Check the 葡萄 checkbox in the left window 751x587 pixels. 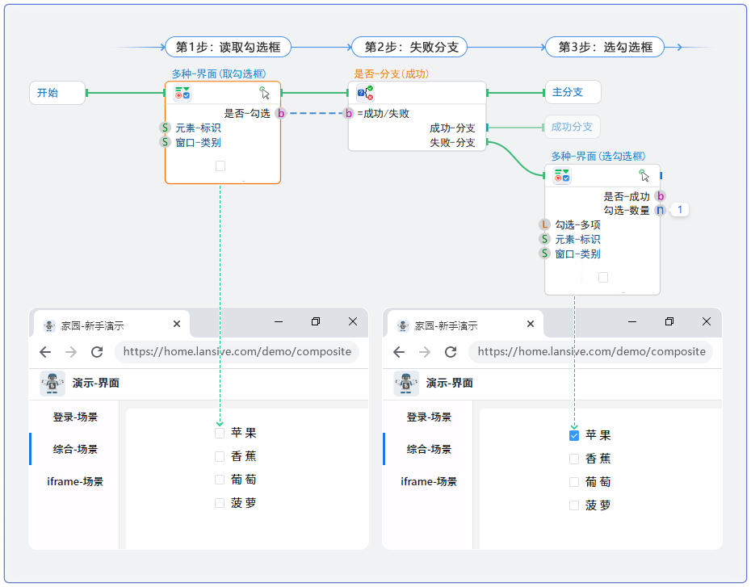coord(220,480)
